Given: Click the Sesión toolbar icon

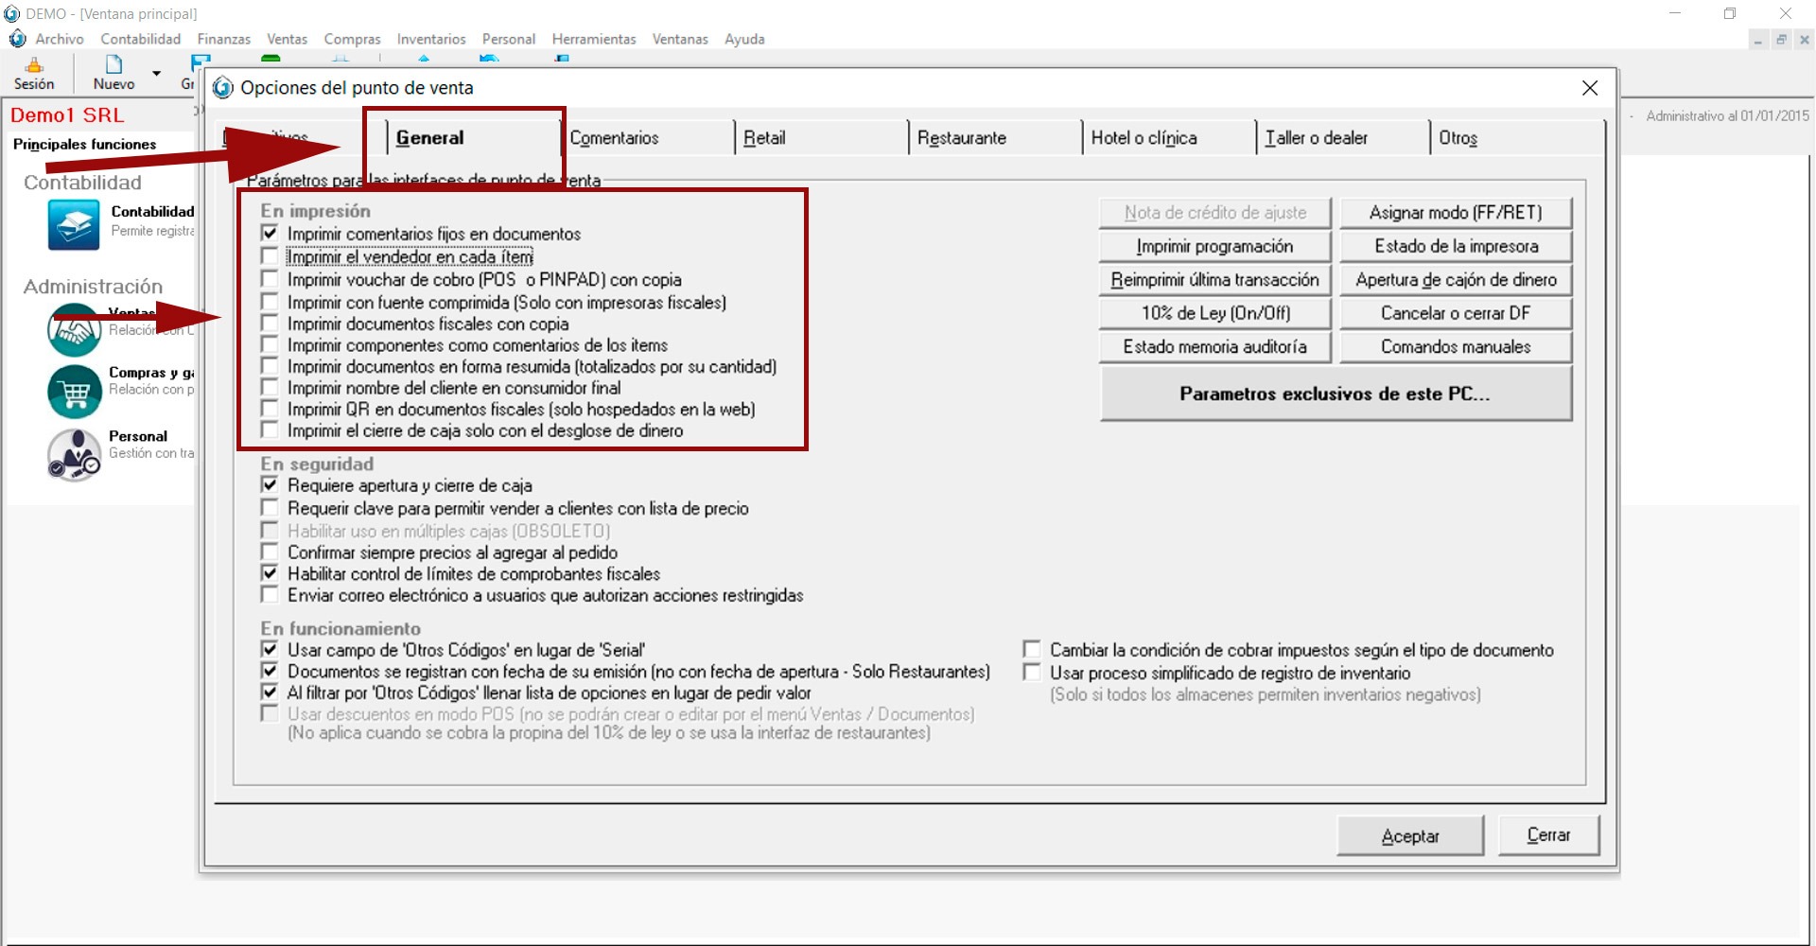Looking at the screenshot, I should tap(34, 66).
